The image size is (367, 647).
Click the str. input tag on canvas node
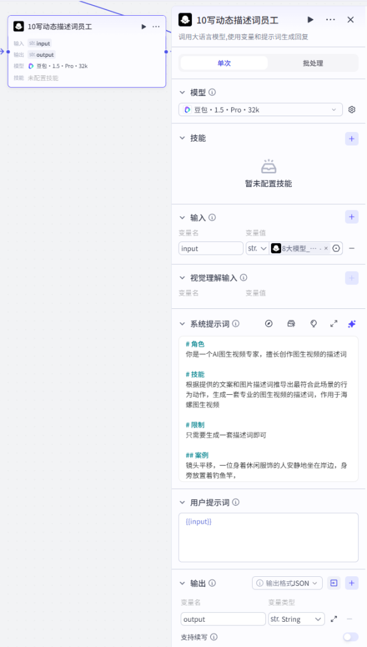coord(40,44)
